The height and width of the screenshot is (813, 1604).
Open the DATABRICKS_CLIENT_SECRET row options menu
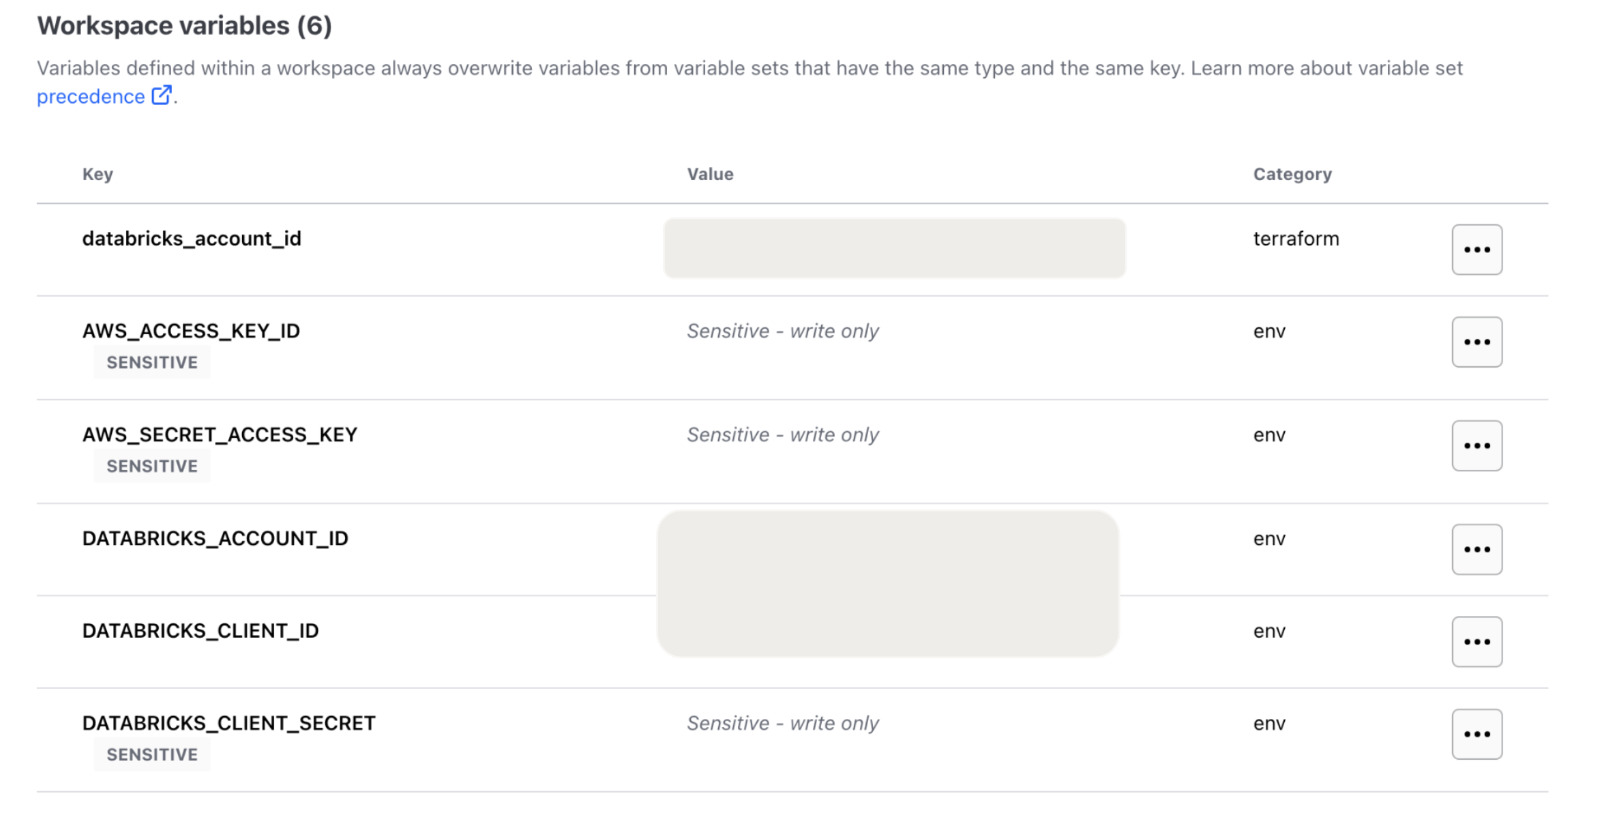pos(1476,734)
